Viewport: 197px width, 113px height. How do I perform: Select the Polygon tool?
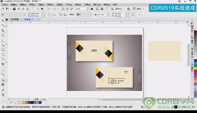pyautogui.click(x=3, y=59)
